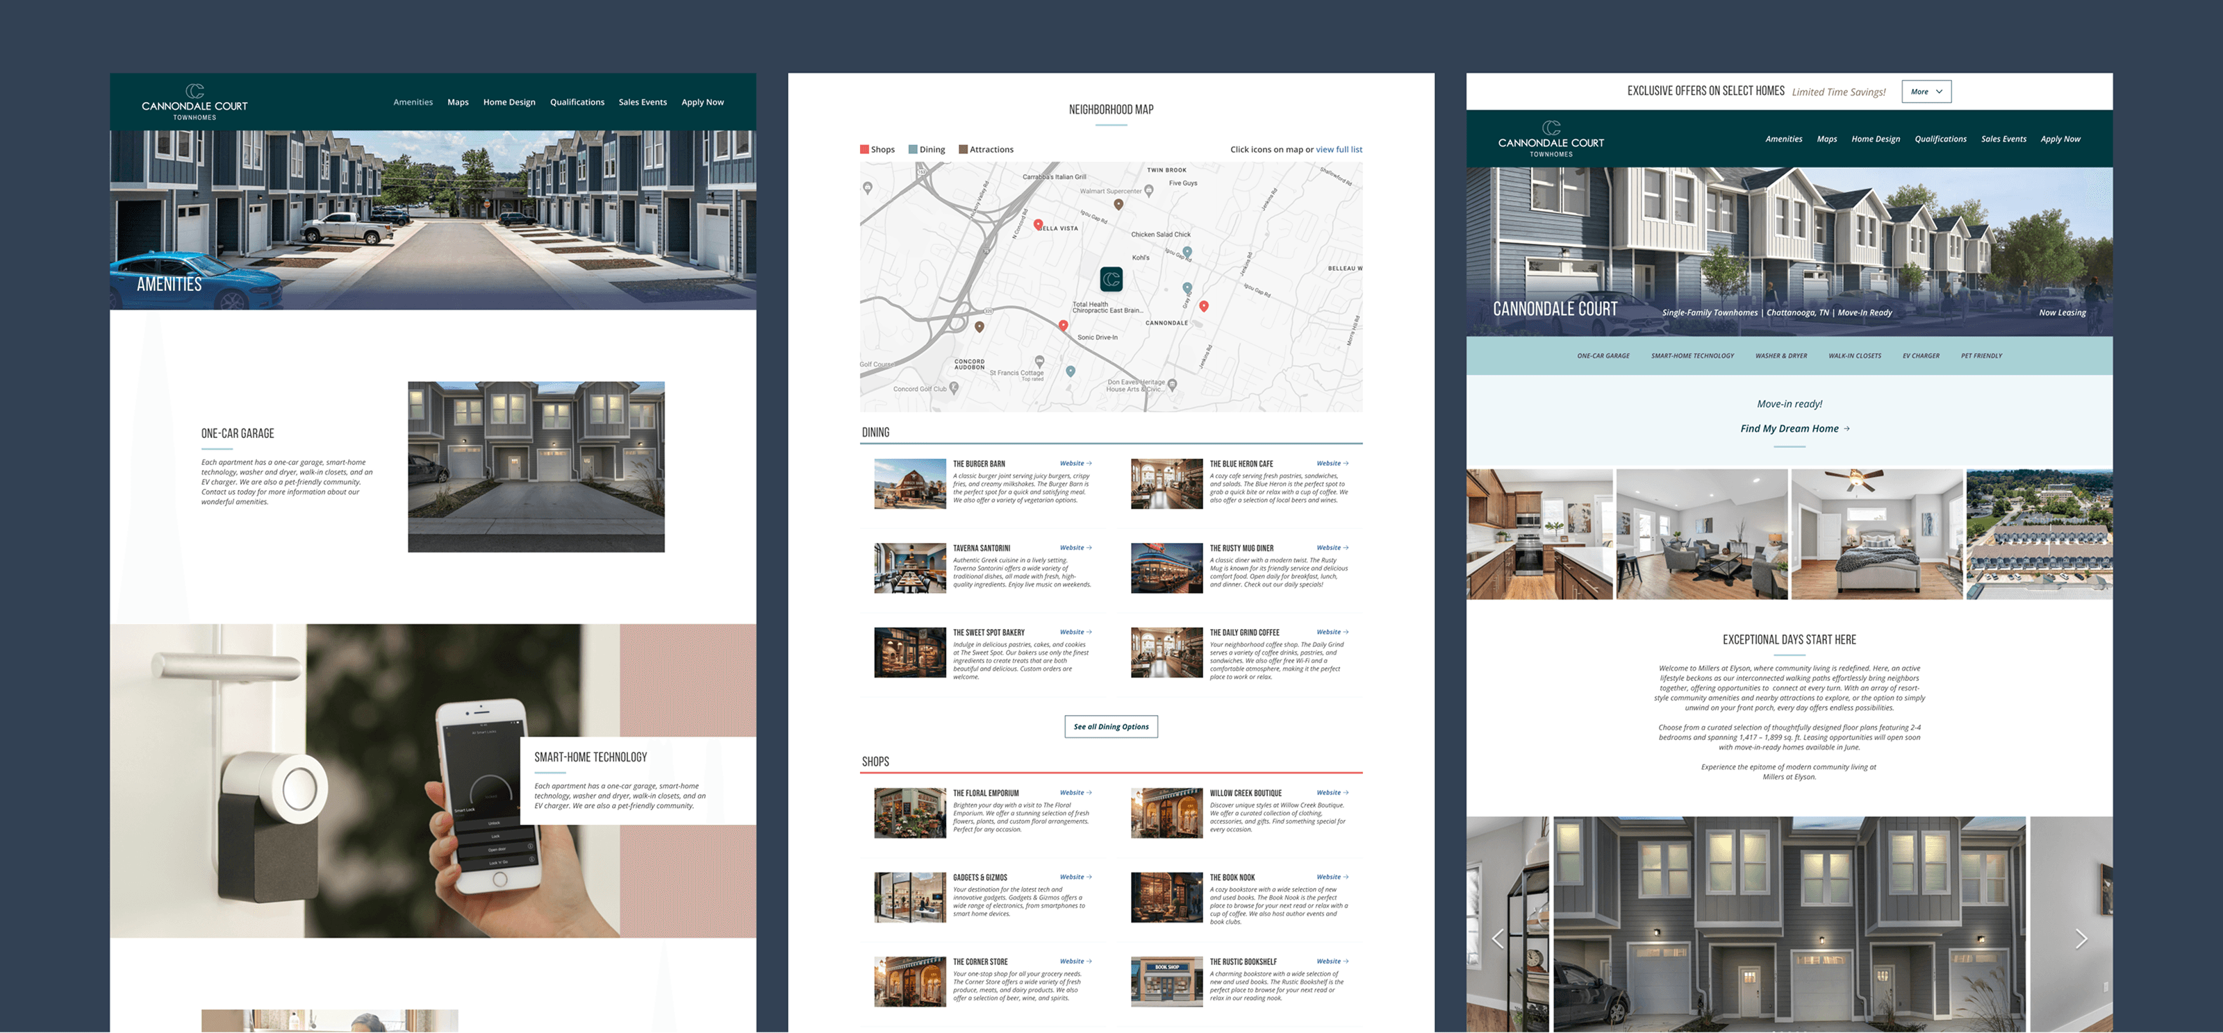The image size is (2223, 1033).
Task: Click the red shop pin near Sonic Drive-In
Action: (1063, 325)
